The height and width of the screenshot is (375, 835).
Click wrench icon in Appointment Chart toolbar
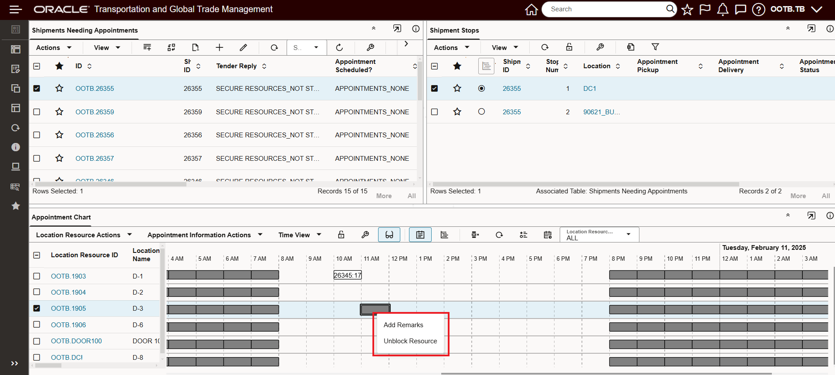point(365,235)
